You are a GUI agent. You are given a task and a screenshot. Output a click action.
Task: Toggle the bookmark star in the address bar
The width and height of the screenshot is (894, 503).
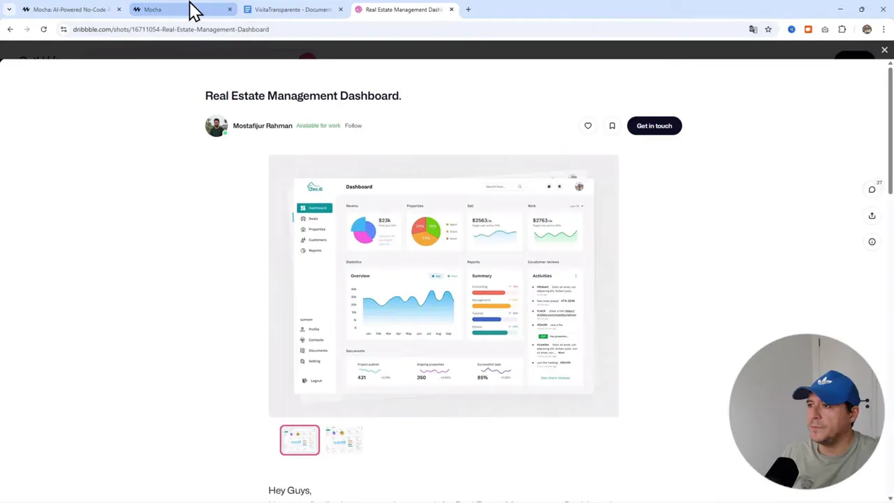(x=768, y=29)
